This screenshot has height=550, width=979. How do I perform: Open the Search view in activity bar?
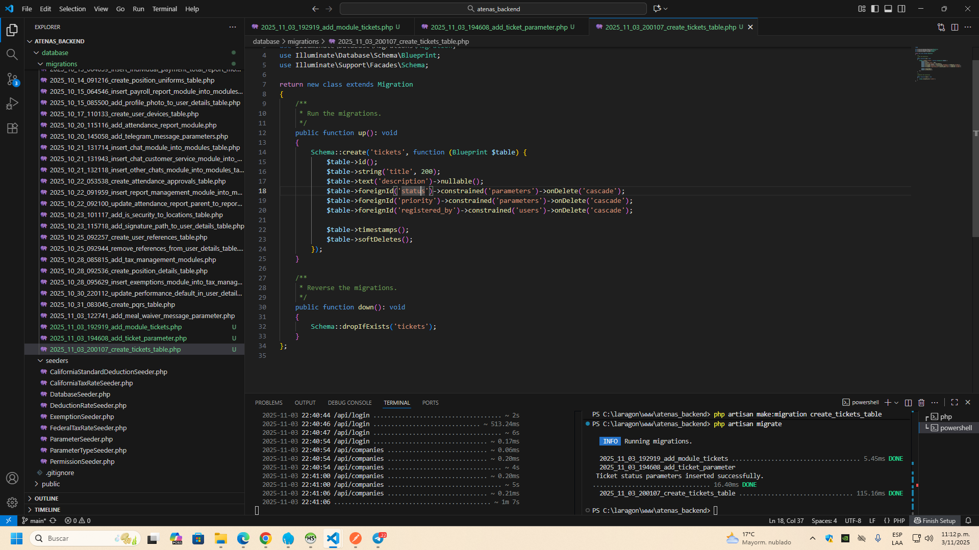[12, 55]
